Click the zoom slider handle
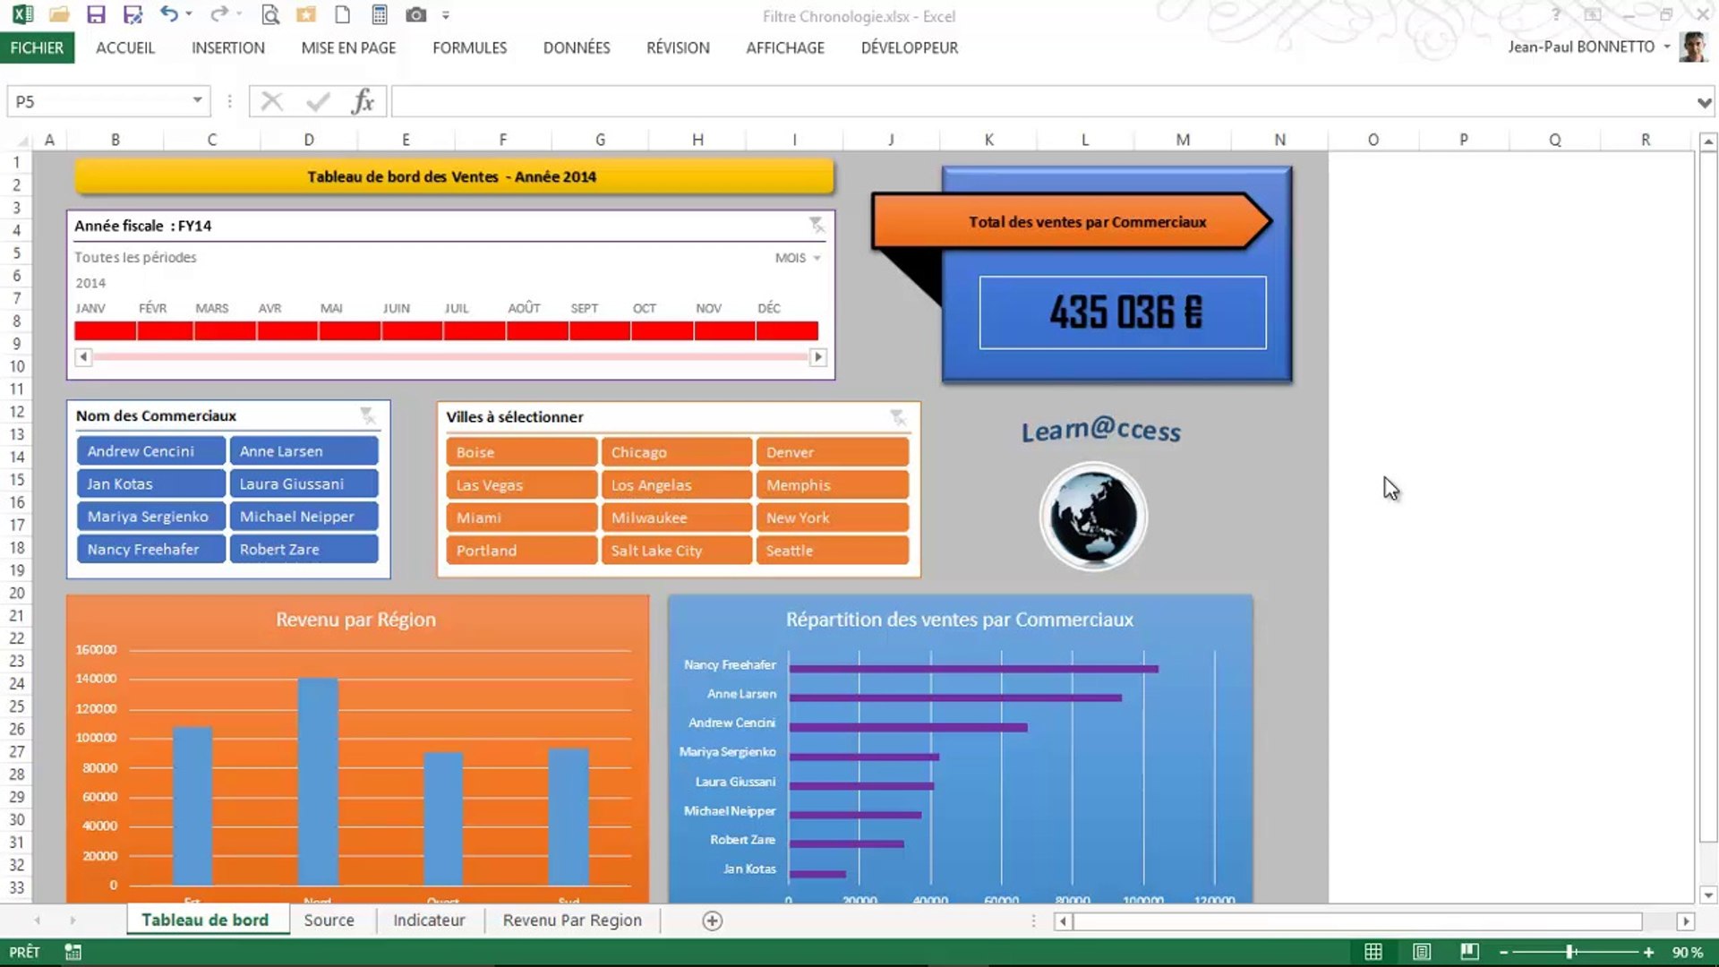Image resolution: width=1719 pixels, height=967 pixels. click(1569, 952)
